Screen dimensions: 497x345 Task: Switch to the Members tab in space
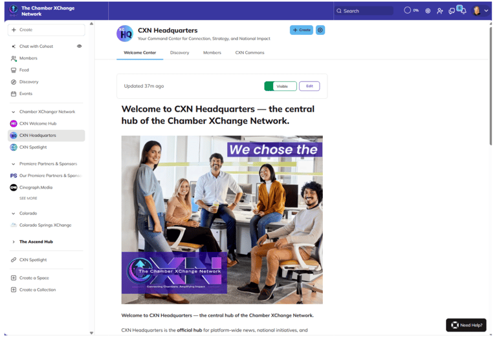[x=212, y=53]
